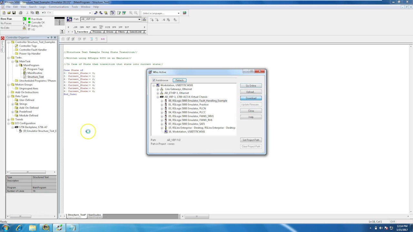Screen dimensions: 413x232
Task: Insert the EOT instruction from Favorites
Action: tap(127, 27)
